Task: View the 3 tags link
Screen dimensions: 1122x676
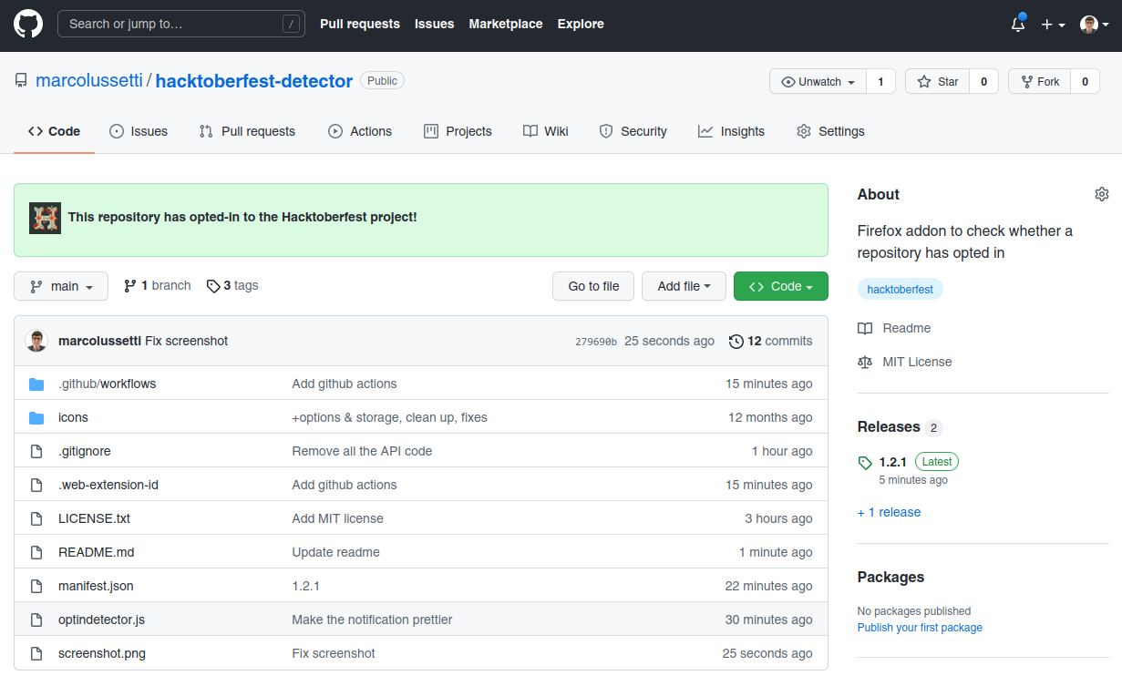Action: coord(232,285)
